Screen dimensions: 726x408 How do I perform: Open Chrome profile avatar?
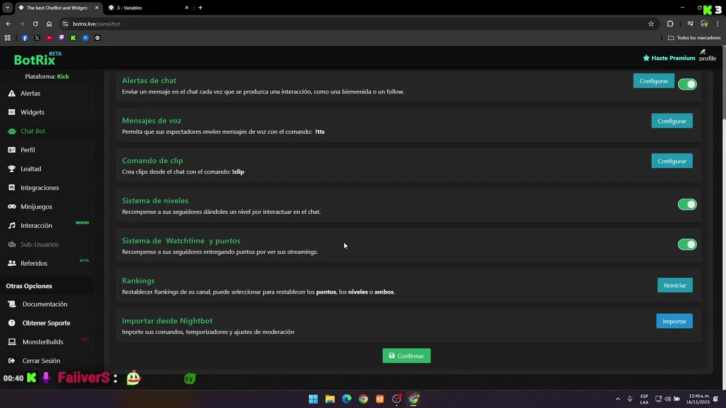coord(704,24)
